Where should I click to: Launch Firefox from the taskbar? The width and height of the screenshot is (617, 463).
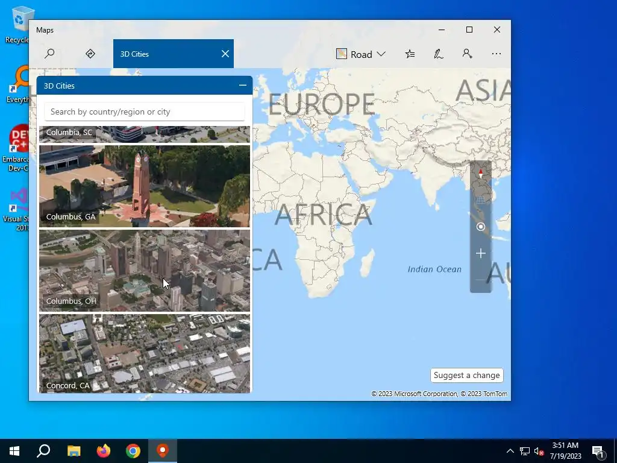(x=104, y=451)
